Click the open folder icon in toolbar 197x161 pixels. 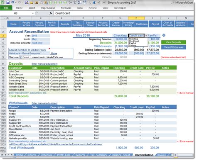click(32, 2)
